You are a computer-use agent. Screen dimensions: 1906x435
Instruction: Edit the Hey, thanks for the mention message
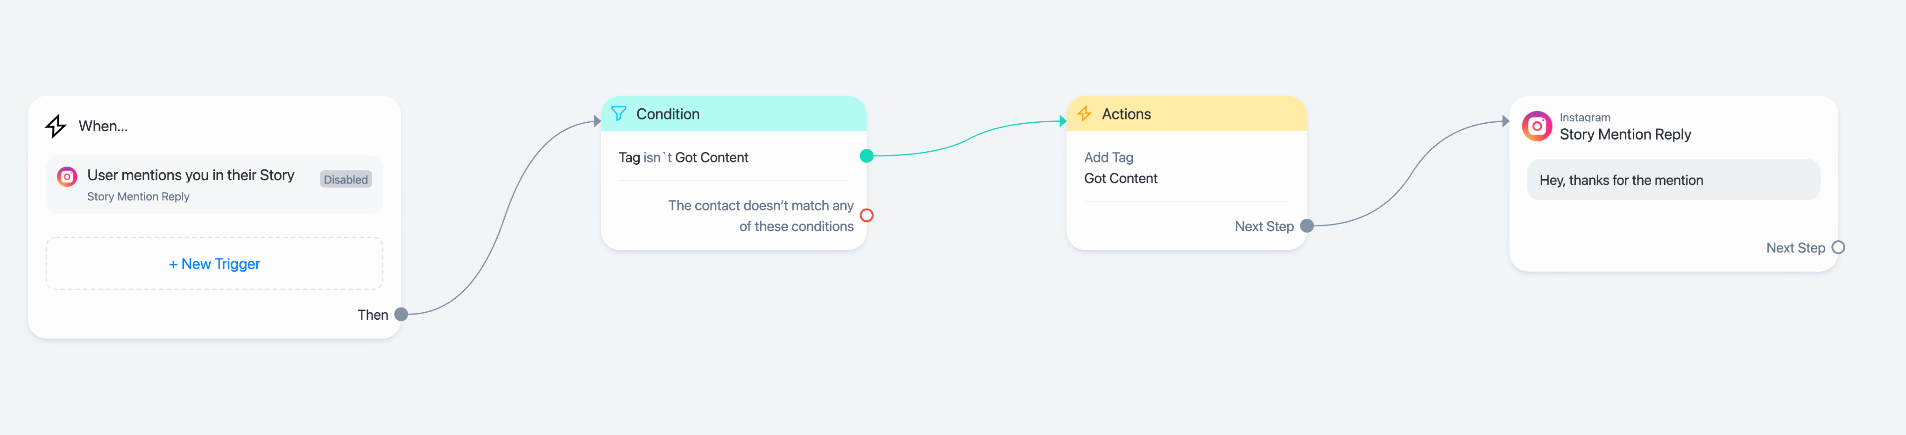coord(1673,180)
